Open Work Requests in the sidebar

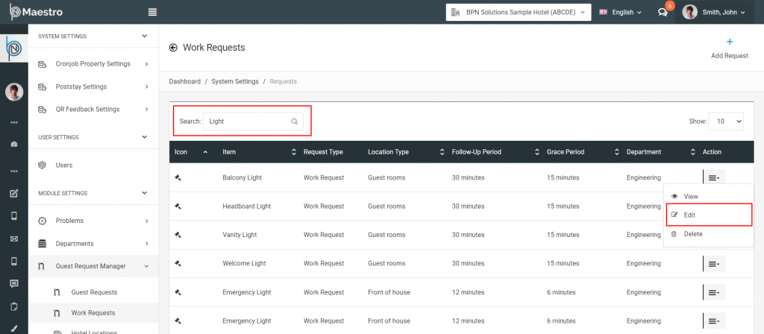[x=93, y=312]
